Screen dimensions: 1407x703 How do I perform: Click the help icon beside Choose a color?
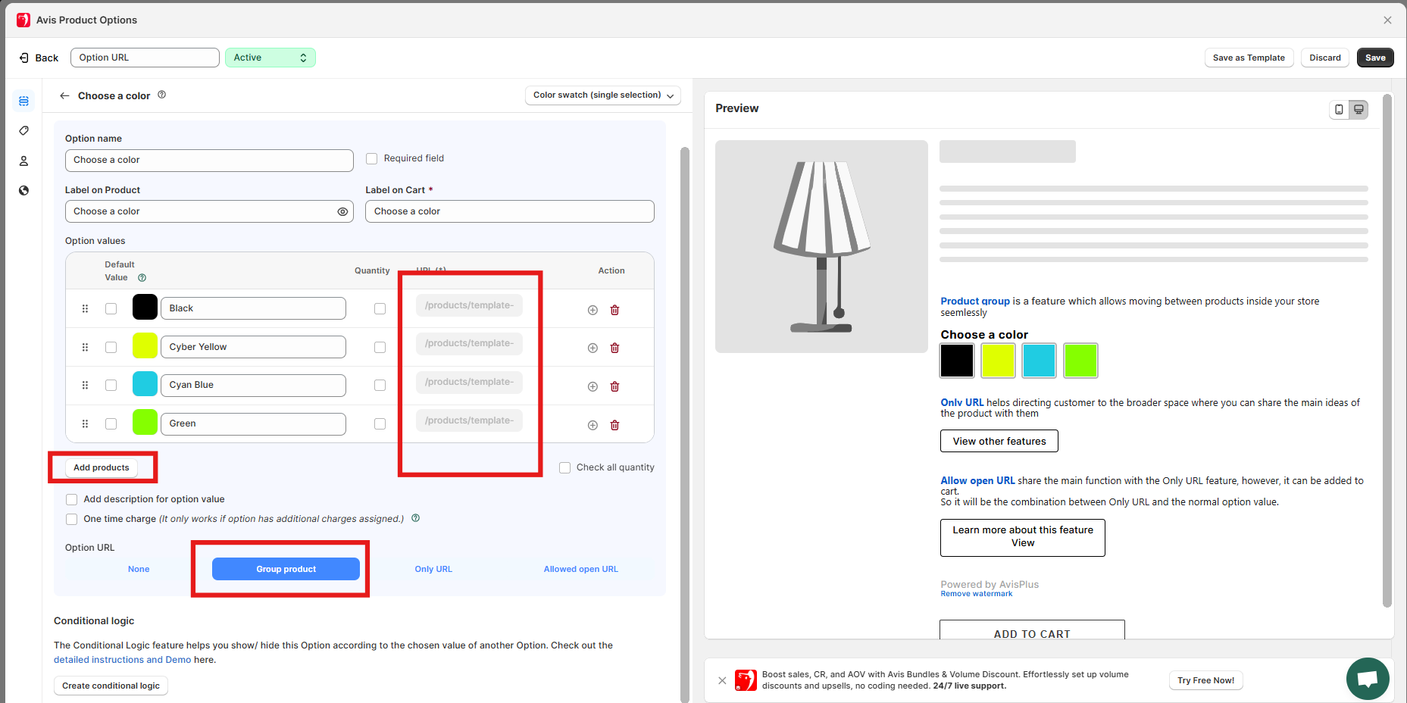click(161, 95)
